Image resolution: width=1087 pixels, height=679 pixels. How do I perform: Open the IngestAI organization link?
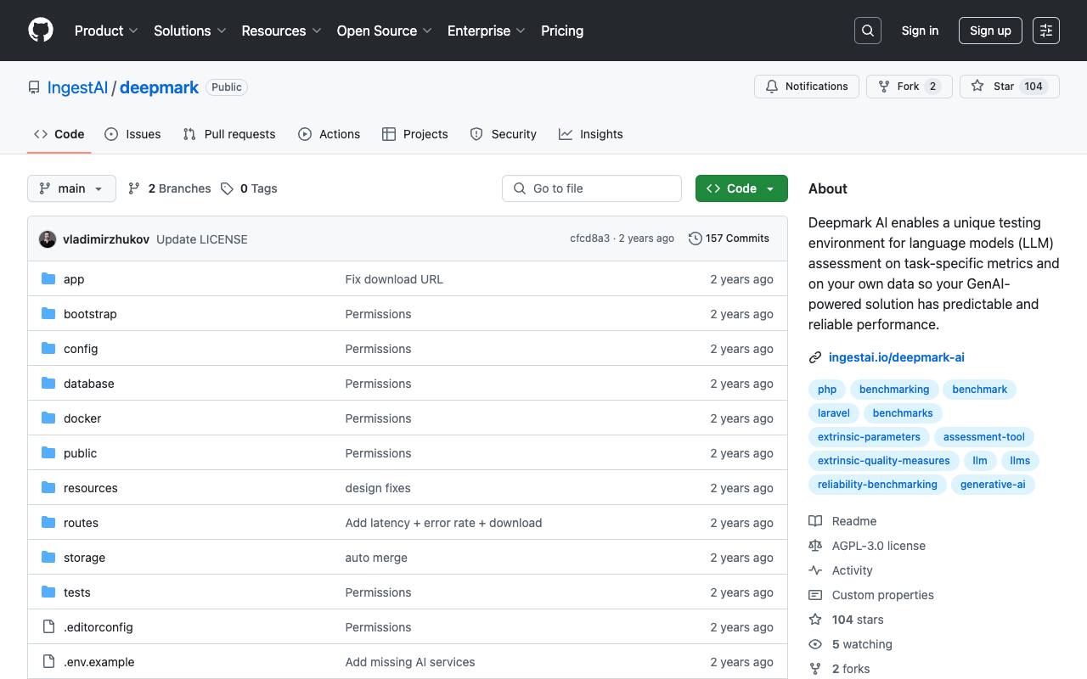(x=77, y=87)
